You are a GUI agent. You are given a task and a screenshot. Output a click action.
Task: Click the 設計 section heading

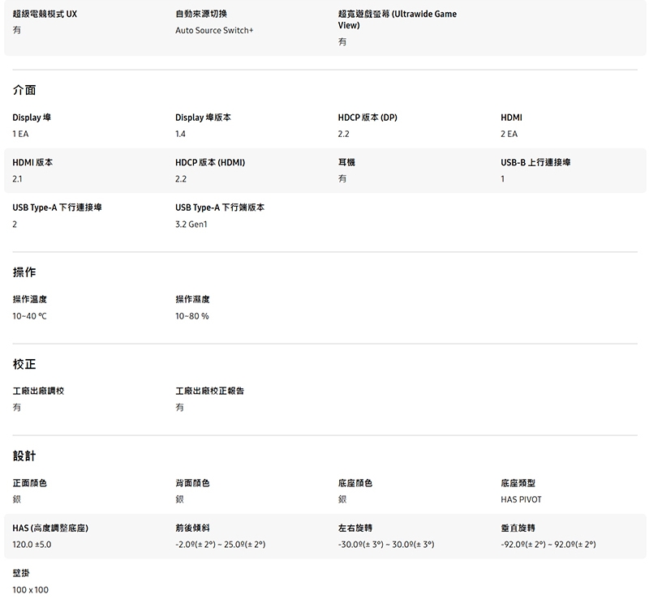[x=24, y=456]
